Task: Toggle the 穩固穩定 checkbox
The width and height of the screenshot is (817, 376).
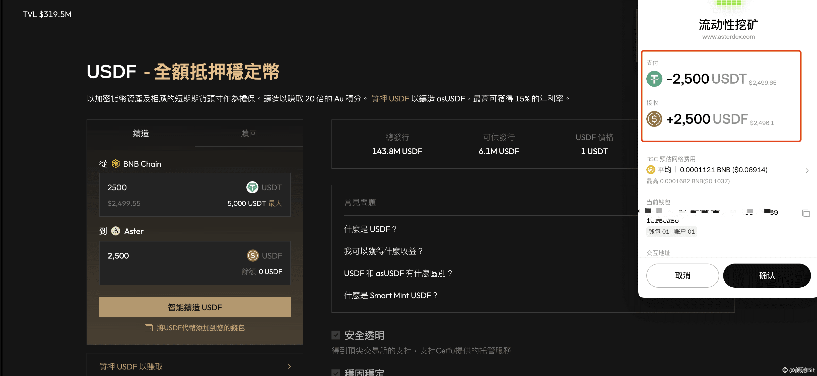Action: [336, 372]
